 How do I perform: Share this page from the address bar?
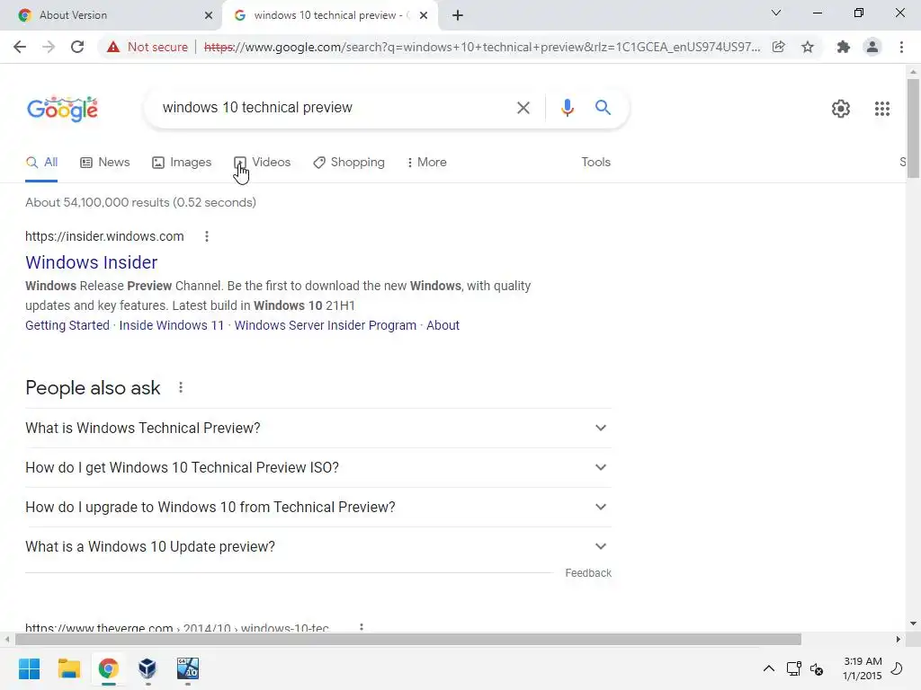(778, 47)
